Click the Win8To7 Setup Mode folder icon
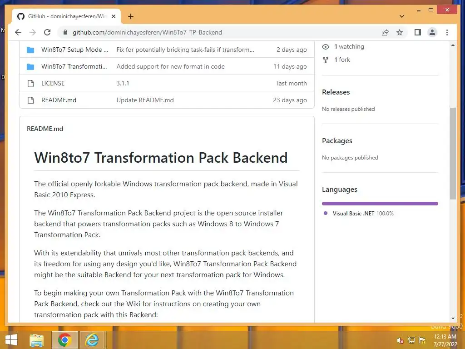The height and width of the screenshot is (349, 465). click(x=30, y=50)
